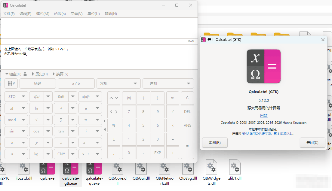Screen dimensions: 332x191
Task: Click the square root button
Action: click(61, 108)
